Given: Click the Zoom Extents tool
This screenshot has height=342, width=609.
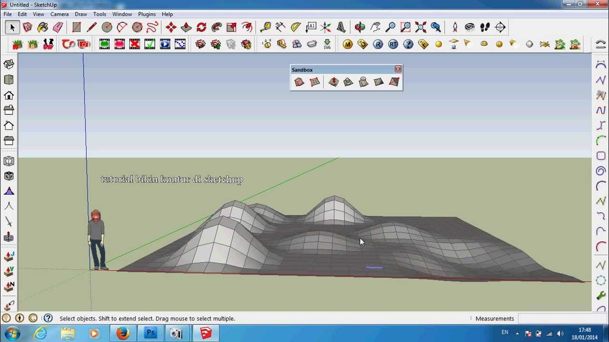Looking at the screenshot, I should 421,28.
